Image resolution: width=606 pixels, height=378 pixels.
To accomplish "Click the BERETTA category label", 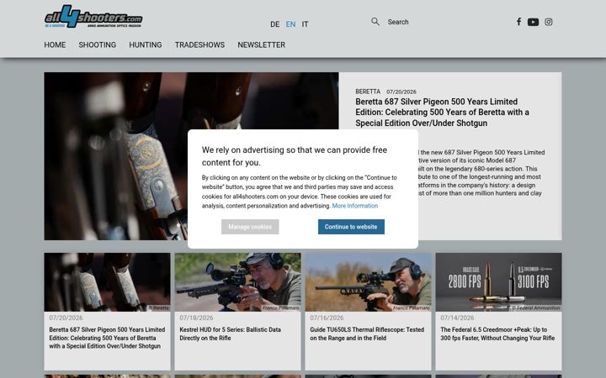I will (368, 92).
